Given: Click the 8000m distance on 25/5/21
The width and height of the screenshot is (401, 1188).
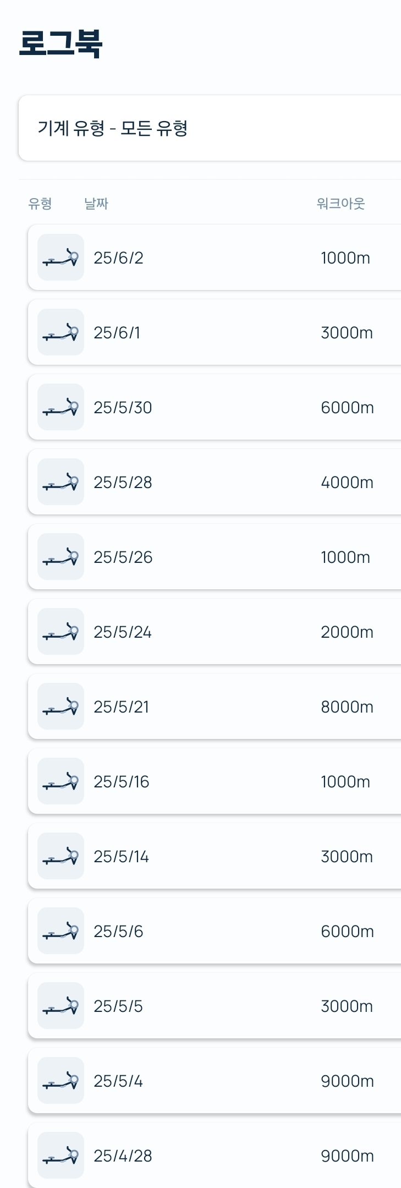Looking at the screenshot, I should coord(347,707).
